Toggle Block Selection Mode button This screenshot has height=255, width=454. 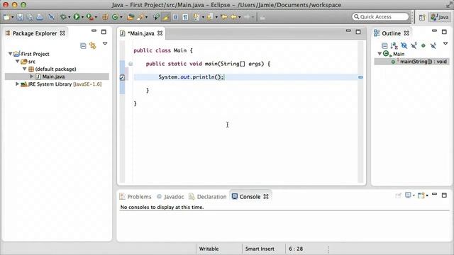tap(175, 17)
